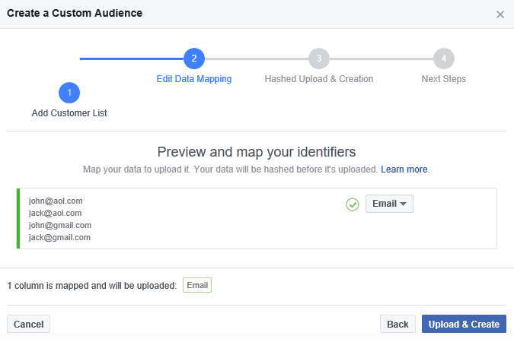This screenshot has width=514, height=339.
Task: Open the Learn more link
Action: tap(404, 169)
